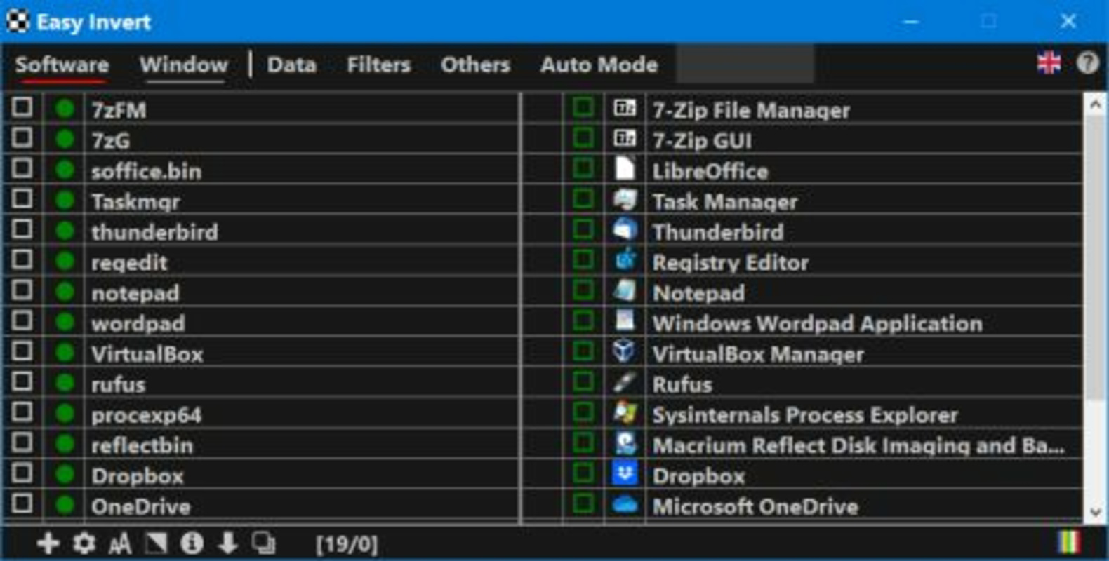
Task: Open settings gear icon in bottom toolbar
Action: click(84, 543)
